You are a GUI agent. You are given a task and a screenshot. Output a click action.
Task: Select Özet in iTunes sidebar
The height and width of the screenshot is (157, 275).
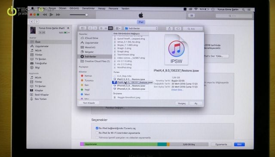[x=50, y=42]
